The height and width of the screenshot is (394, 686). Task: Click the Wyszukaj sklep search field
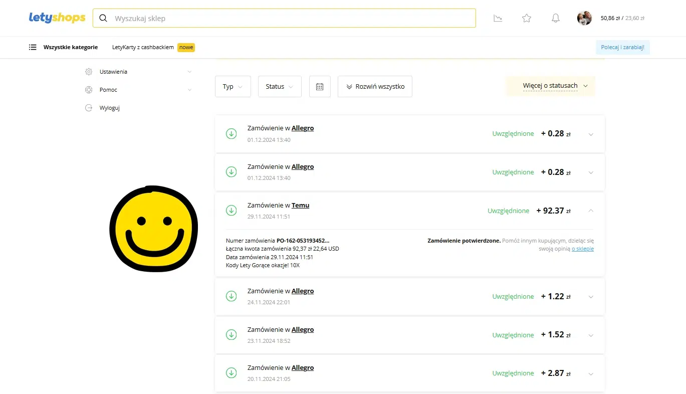pyautogui.click(x=291, y=19)
